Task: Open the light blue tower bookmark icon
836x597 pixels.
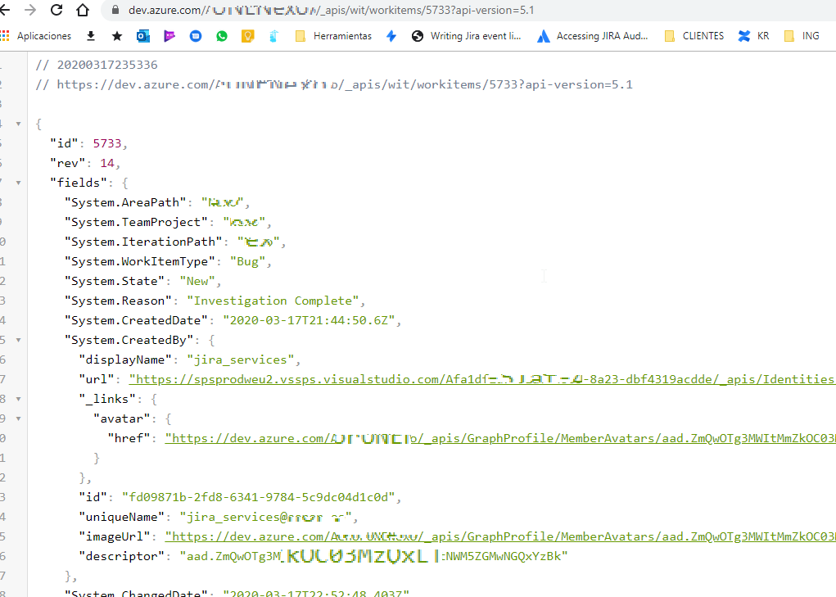Action: (x=273, y=36)
